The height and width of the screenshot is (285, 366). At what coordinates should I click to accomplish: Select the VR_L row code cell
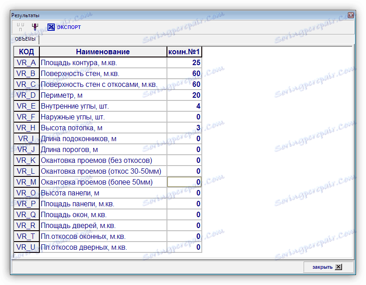[x=26, y=171]
